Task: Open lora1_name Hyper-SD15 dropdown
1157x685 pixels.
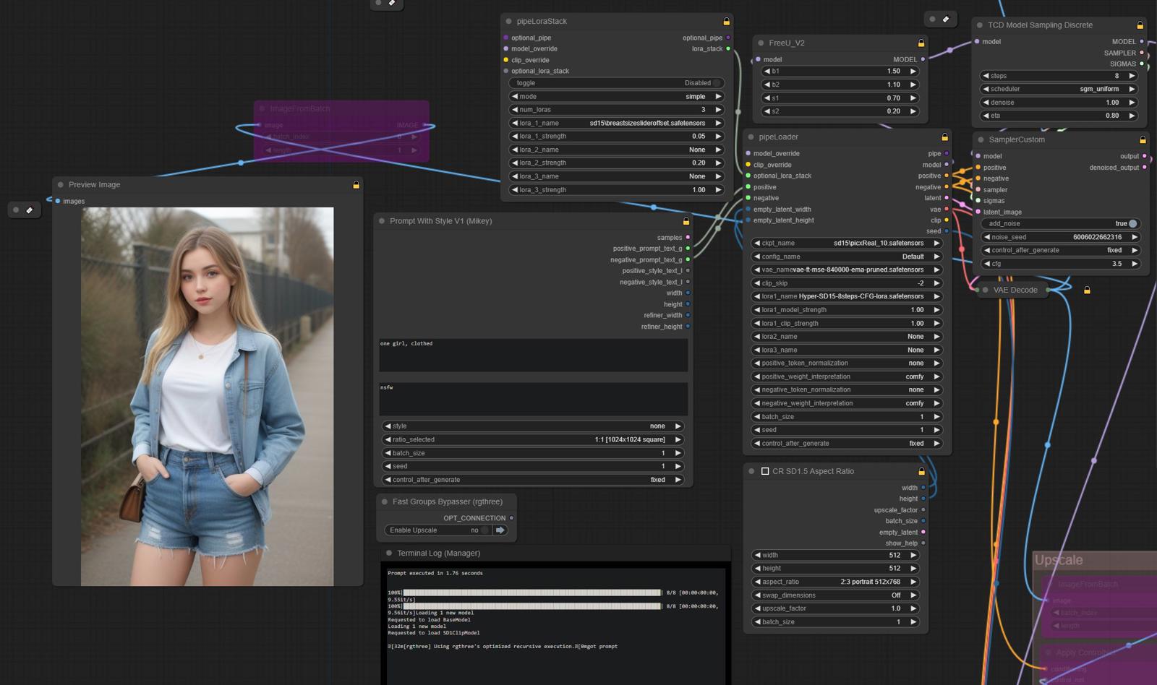Action: click(847, 296)
